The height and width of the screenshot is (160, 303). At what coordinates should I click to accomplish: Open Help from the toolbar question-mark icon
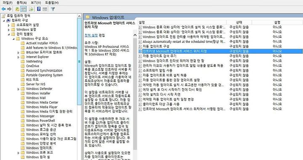(39, 9)
